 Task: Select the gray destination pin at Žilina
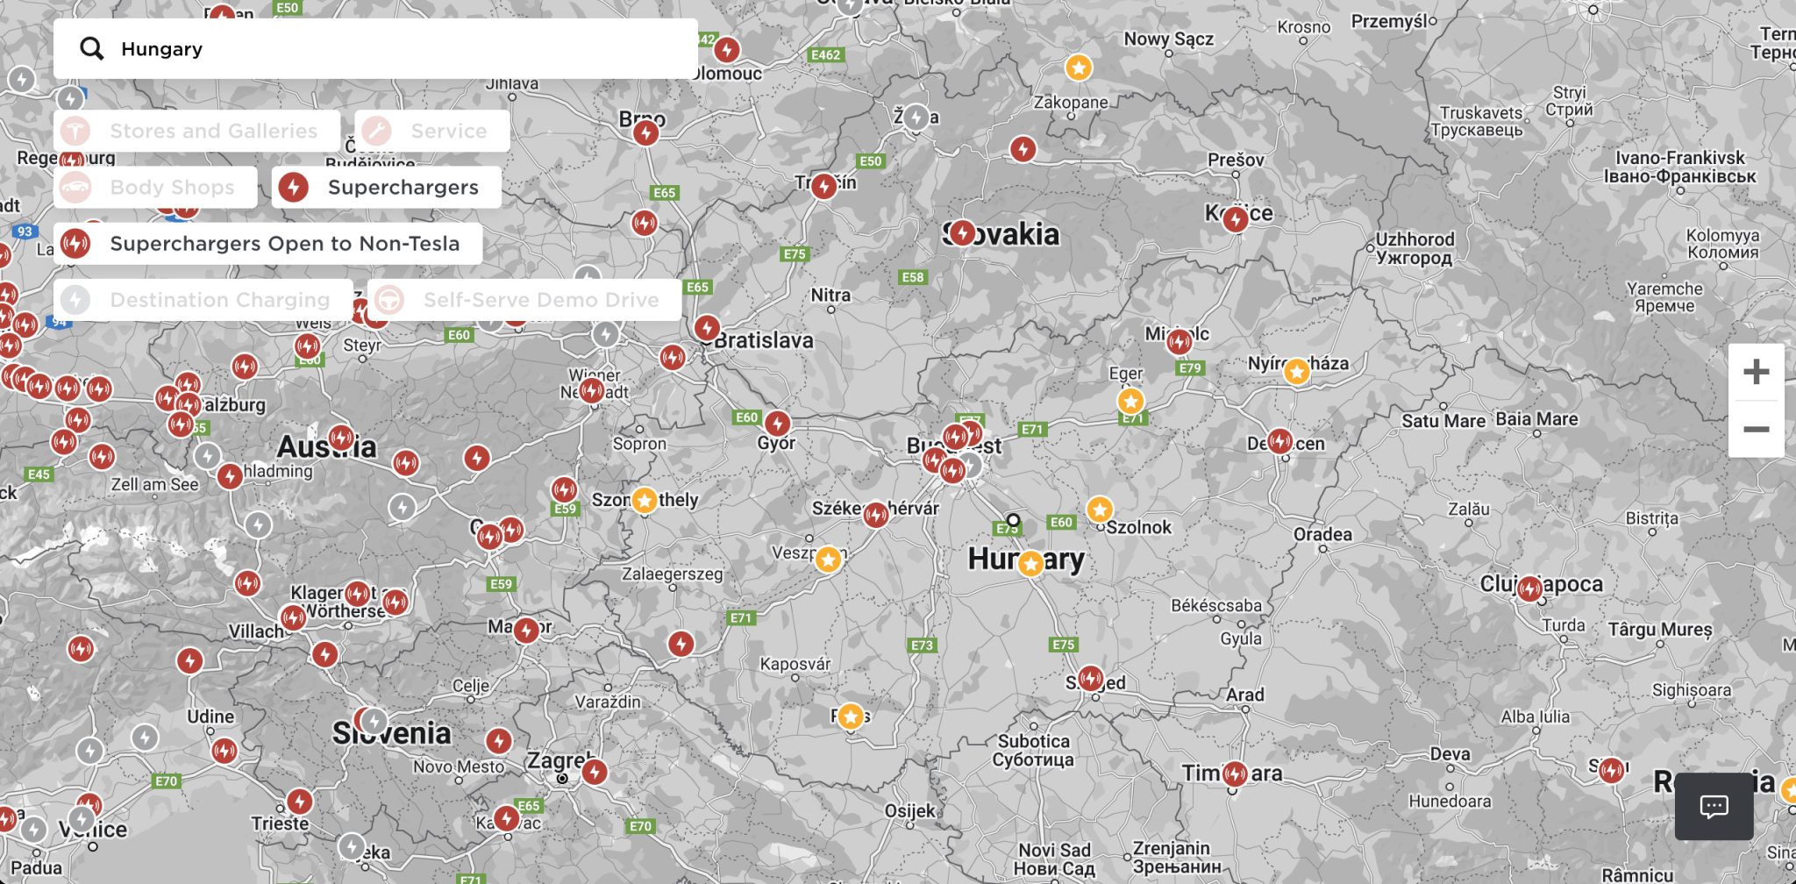916,117
